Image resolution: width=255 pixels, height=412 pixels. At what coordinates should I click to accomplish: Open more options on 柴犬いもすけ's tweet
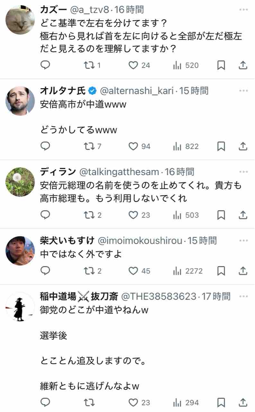click(x=244, y=240)
